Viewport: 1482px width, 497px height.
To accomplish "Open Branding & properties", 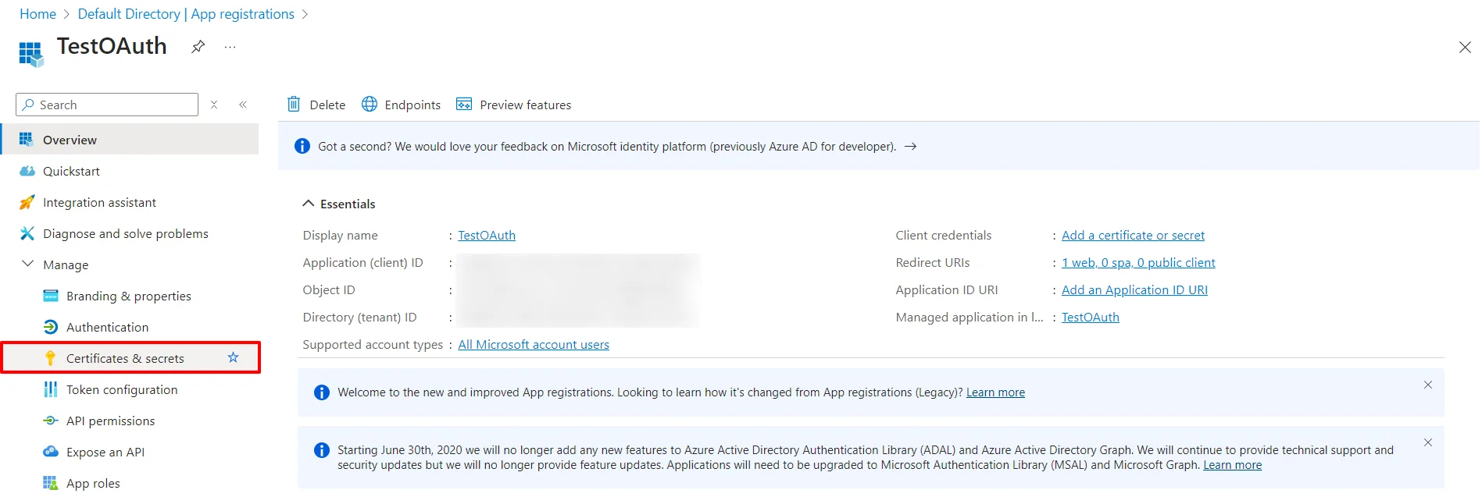I will (x=129, y=296).
